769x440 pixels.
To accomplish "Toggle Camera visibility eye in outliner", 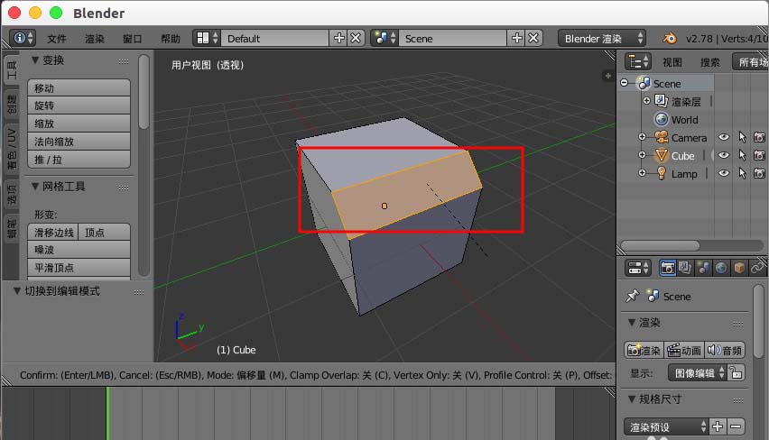I will pyautogui.click(x=723, y=138).
